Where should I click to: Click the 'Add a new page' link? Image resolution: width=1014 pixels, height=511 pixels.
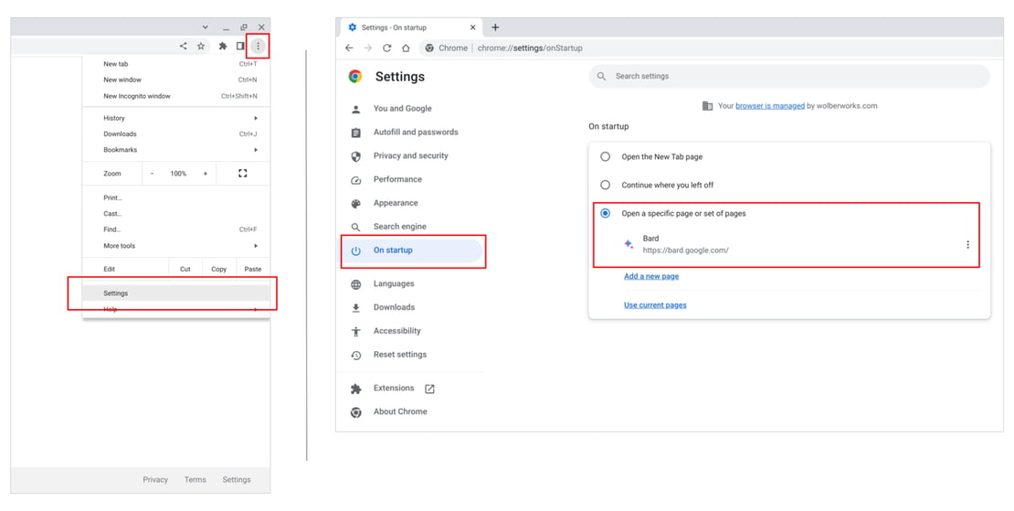pos(651,276)
